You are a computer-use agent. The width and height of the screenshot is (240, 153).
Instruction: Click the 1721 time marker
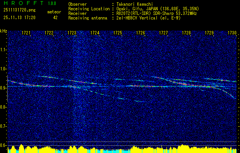coord(26,33)
